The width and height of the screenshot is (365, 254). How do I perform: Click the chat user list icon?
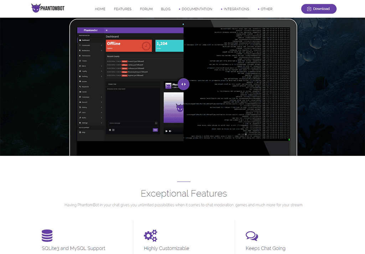[114, 130]
